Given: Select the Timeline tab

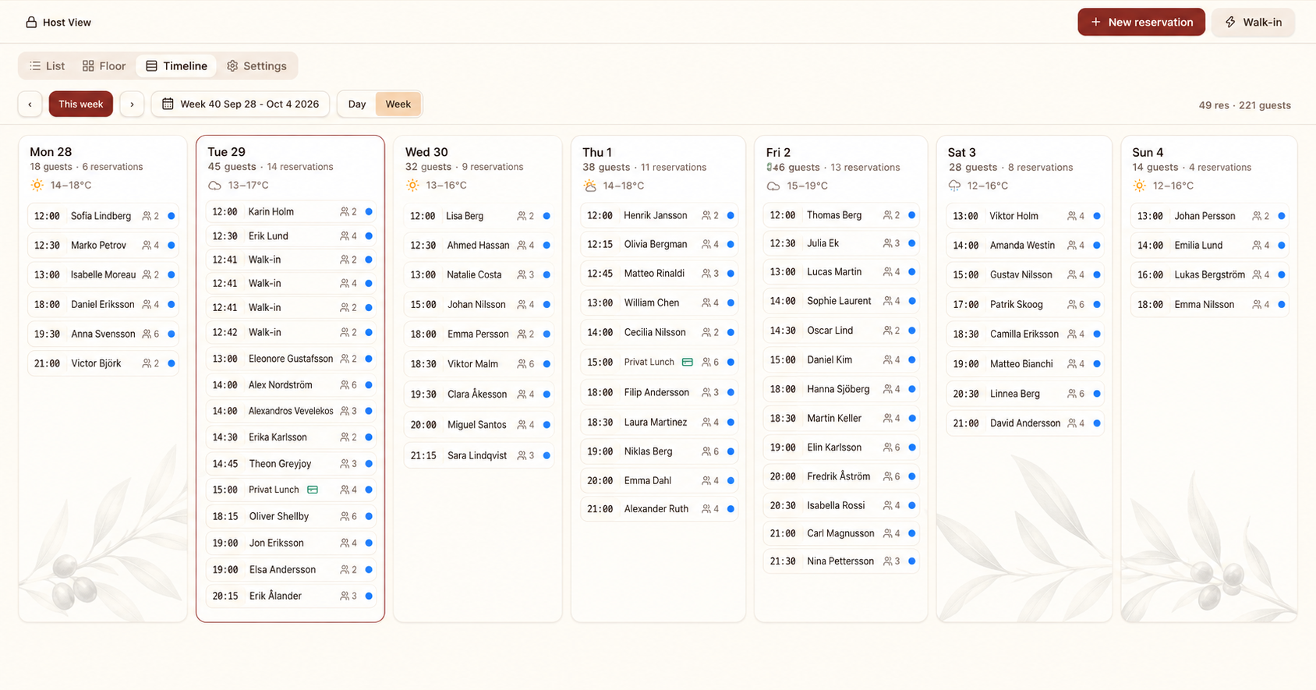Looking at the screenshot, I should click(176, 65).
